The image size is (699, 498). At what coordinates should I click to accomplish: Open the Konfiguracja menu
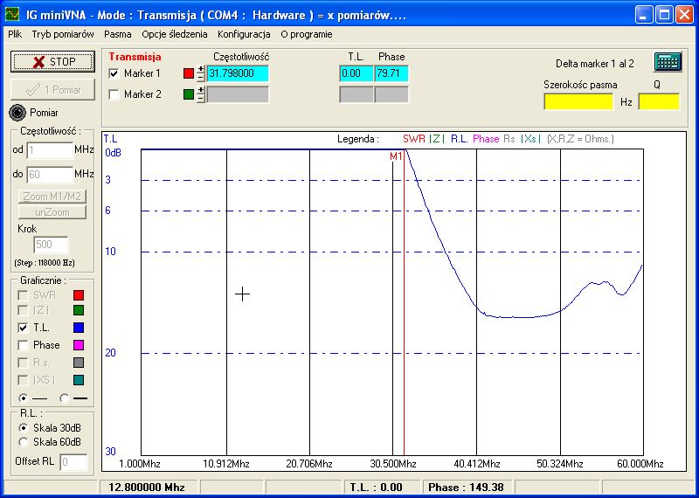point(244,34)
